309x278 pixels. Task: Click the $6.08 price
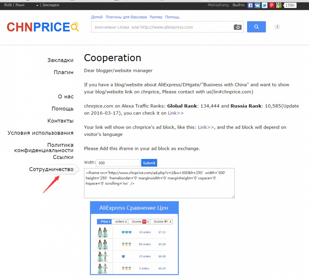(162, 256)
